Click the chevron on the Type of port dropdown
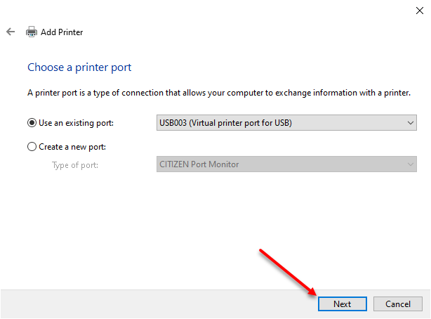Image resolution: width=431 pixels, height=319 pixels. [x=411, y=164]
